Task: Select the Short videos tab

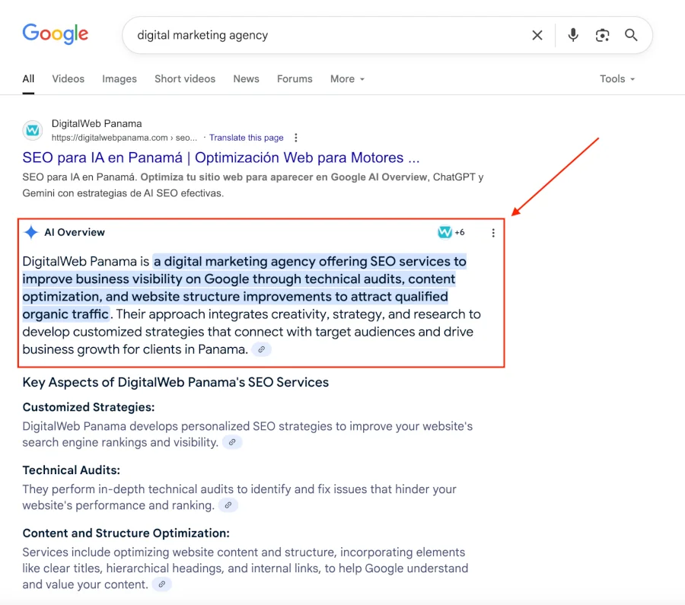Action: coord(185,79)
